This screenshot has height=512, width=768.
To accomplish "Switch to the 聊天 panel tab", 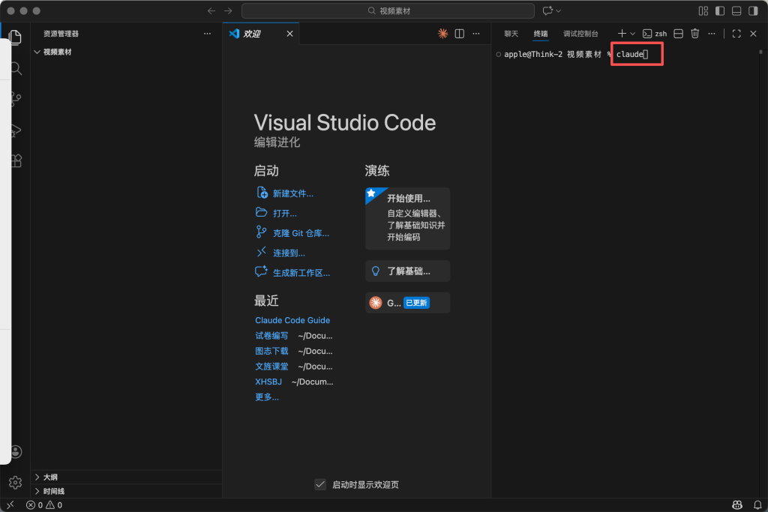I will coord(511,34).
